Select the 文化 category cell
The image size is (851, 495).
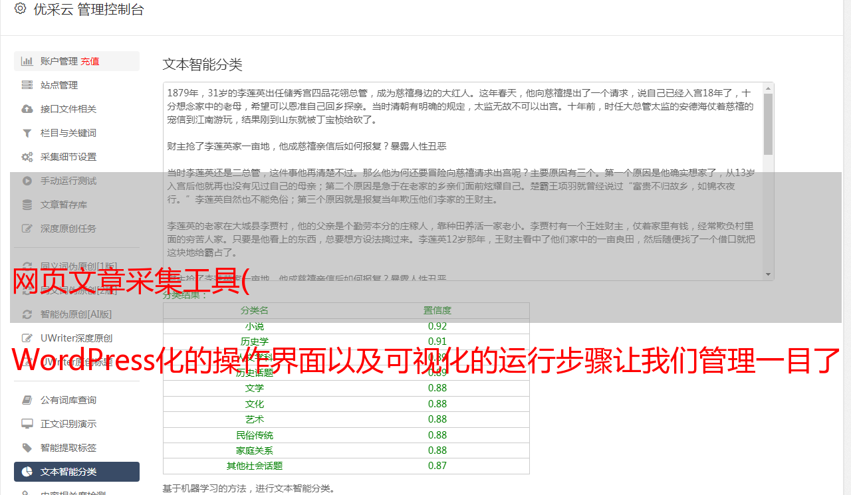click(255, 404)
